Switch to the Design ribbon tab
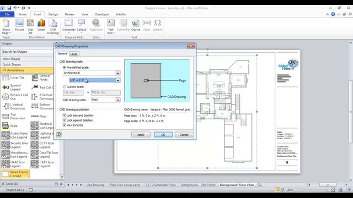Screen dimensions: 353x198 53,14
